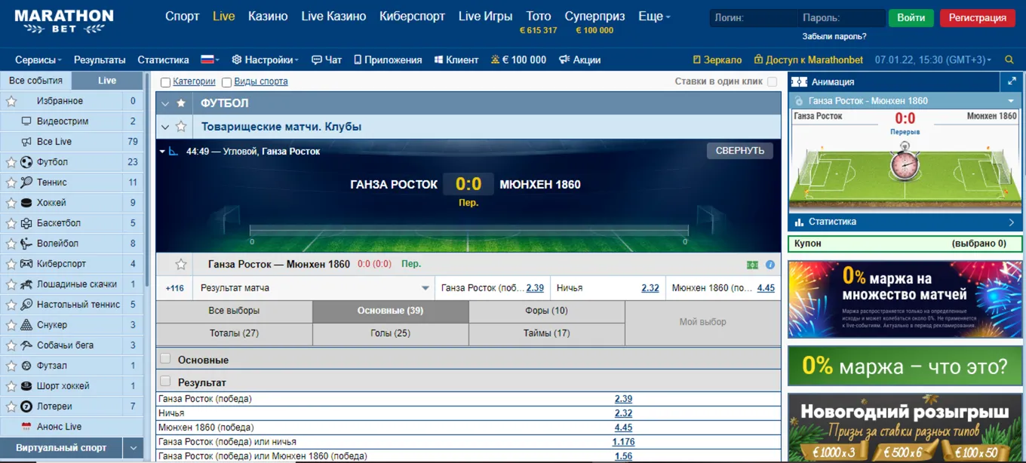Viewport: 1026px width, 463px height.
Task: Select the Форы (10) tab
Action: [x=547, y=311]
